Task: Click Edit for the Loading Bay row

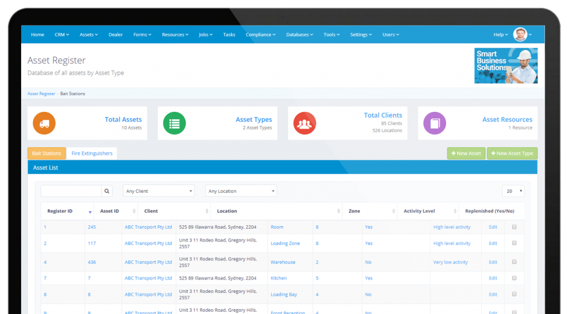Action: (x=493, y=295)
